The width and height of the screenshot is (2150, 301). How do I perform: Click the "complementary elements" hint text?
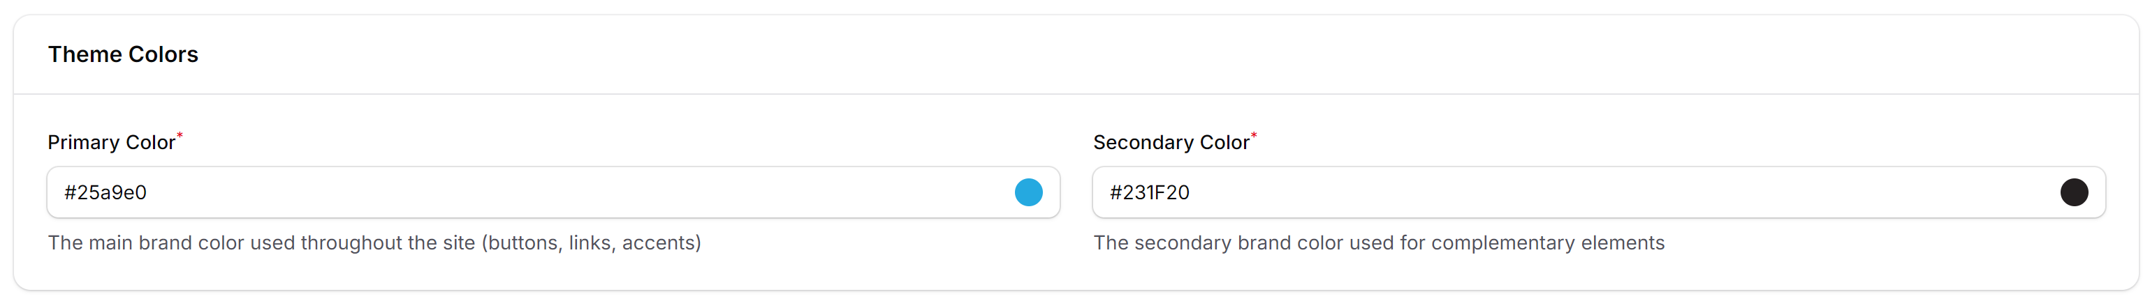coord(1547,242)
